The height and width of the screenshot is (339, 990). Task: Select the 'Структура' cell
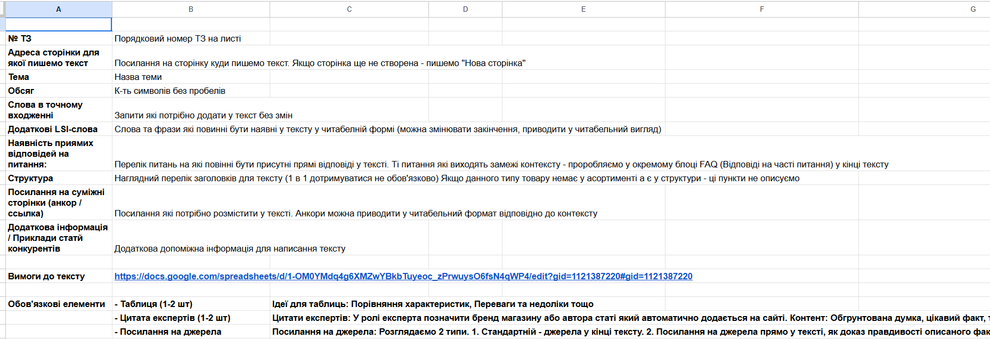(x=59, y=178)
